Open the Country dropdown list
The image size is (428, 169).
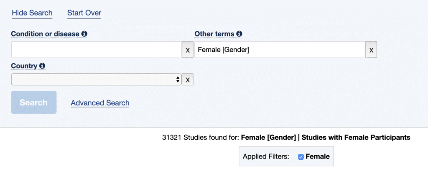tap(97, 79)
